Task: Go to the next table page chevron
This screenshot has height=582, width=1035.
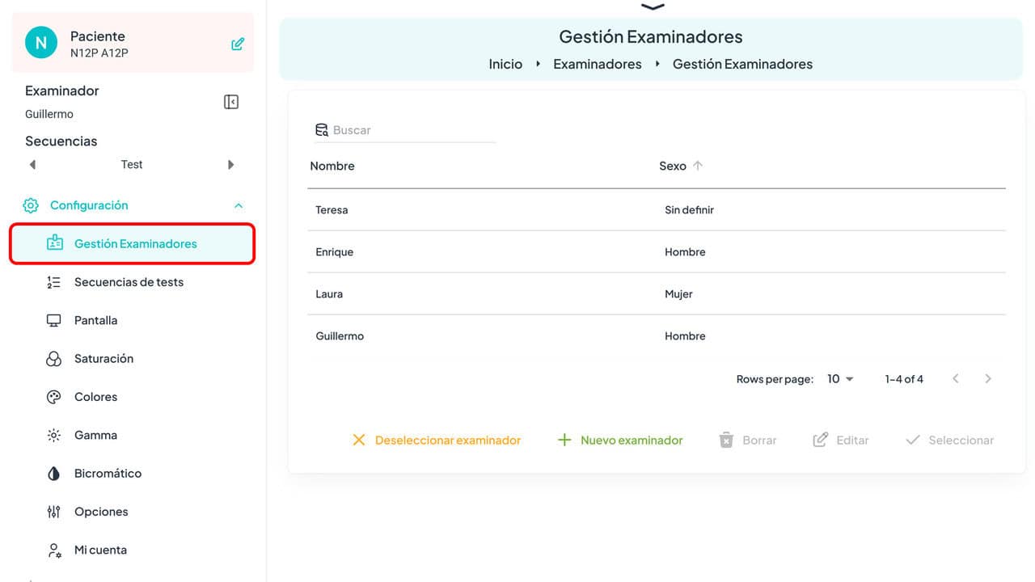Action: pyautogui.click(x=988, y=378)
